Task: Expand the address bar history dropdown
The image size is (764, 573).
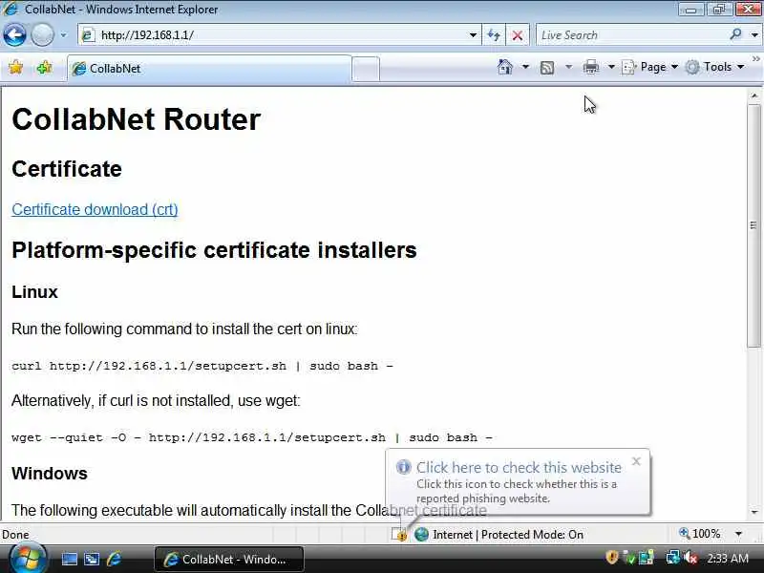Action: [473, 35]
